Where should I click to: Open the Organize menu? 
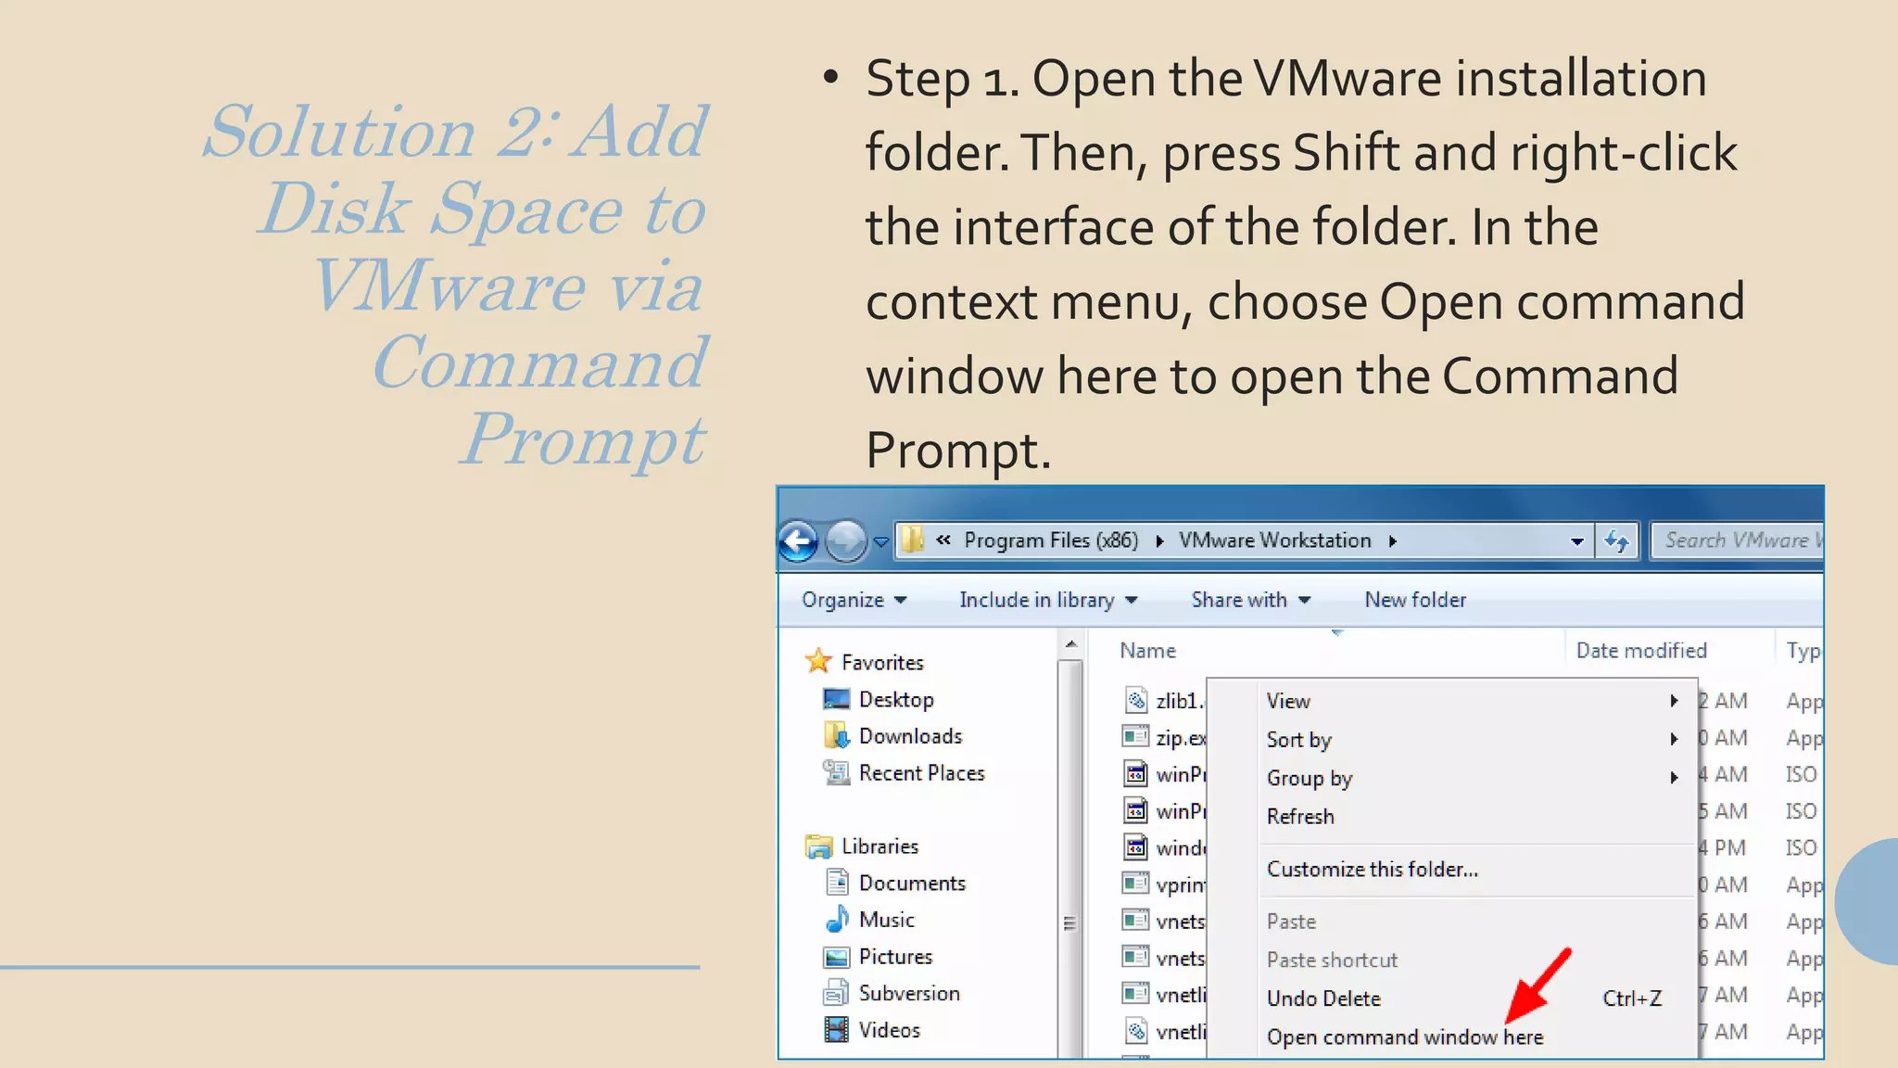point(854,600)
